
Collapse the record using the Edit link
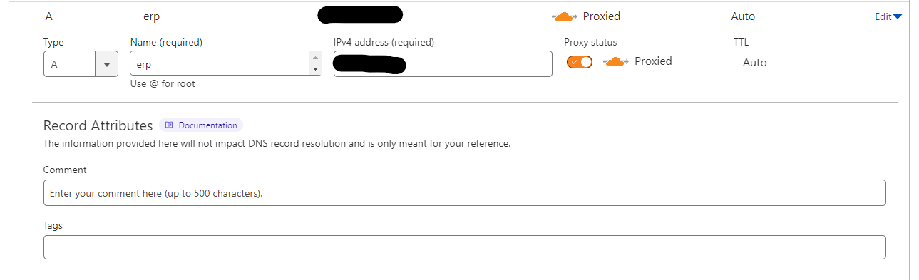[883, 16]
